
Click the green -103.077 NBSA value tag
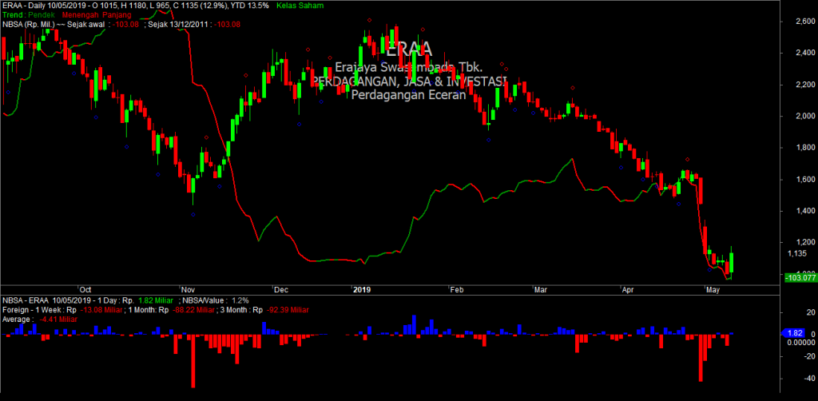(800, 276)
